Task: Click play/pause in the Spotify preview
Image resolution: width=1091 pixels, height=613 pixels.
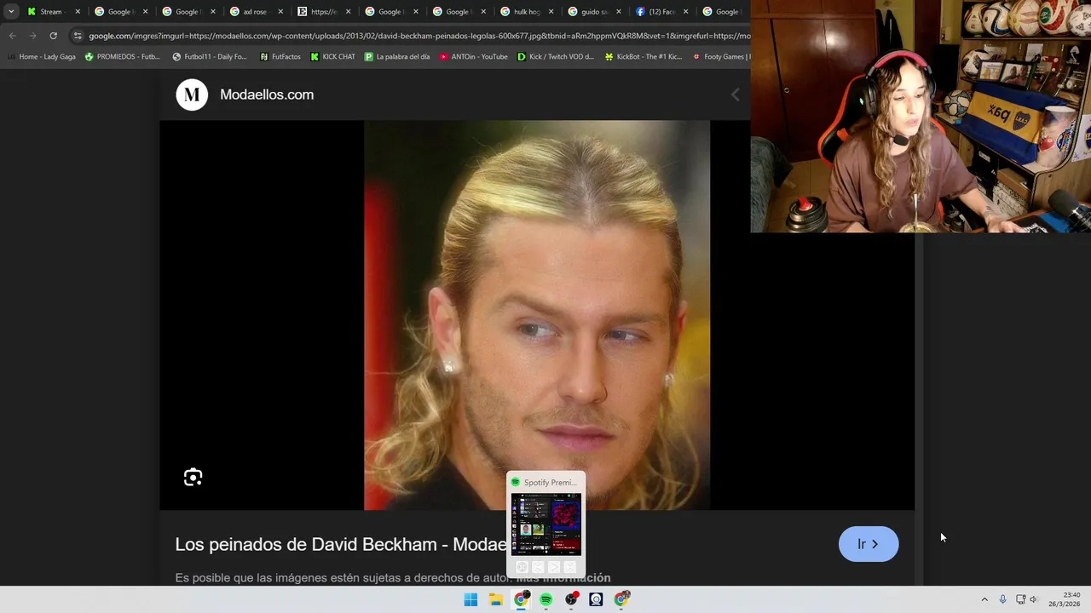Action: click(x=554, y=567)
